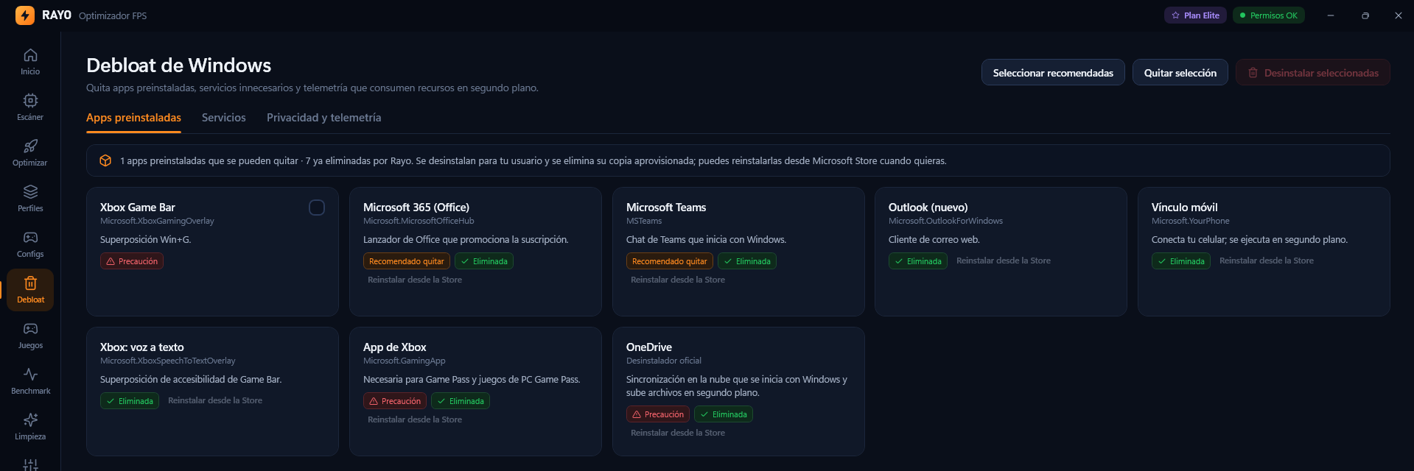Click the Debloat de Windows heading
1414x471 pixels.
click(x=179, y=65)
